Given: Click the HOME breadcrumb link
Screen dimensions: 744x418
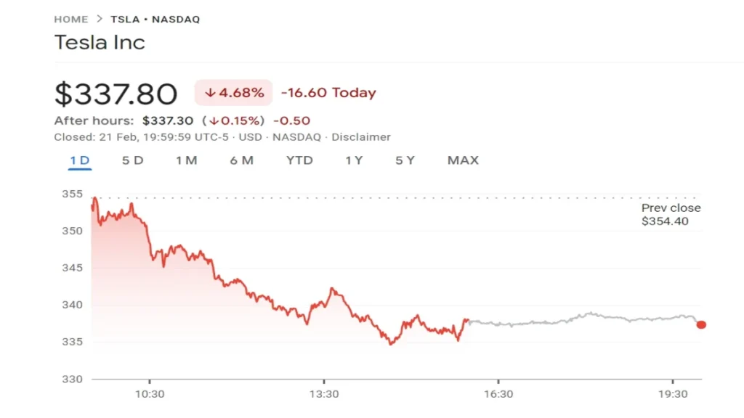Looking at the screenshot, I should (x=70, y=20).
